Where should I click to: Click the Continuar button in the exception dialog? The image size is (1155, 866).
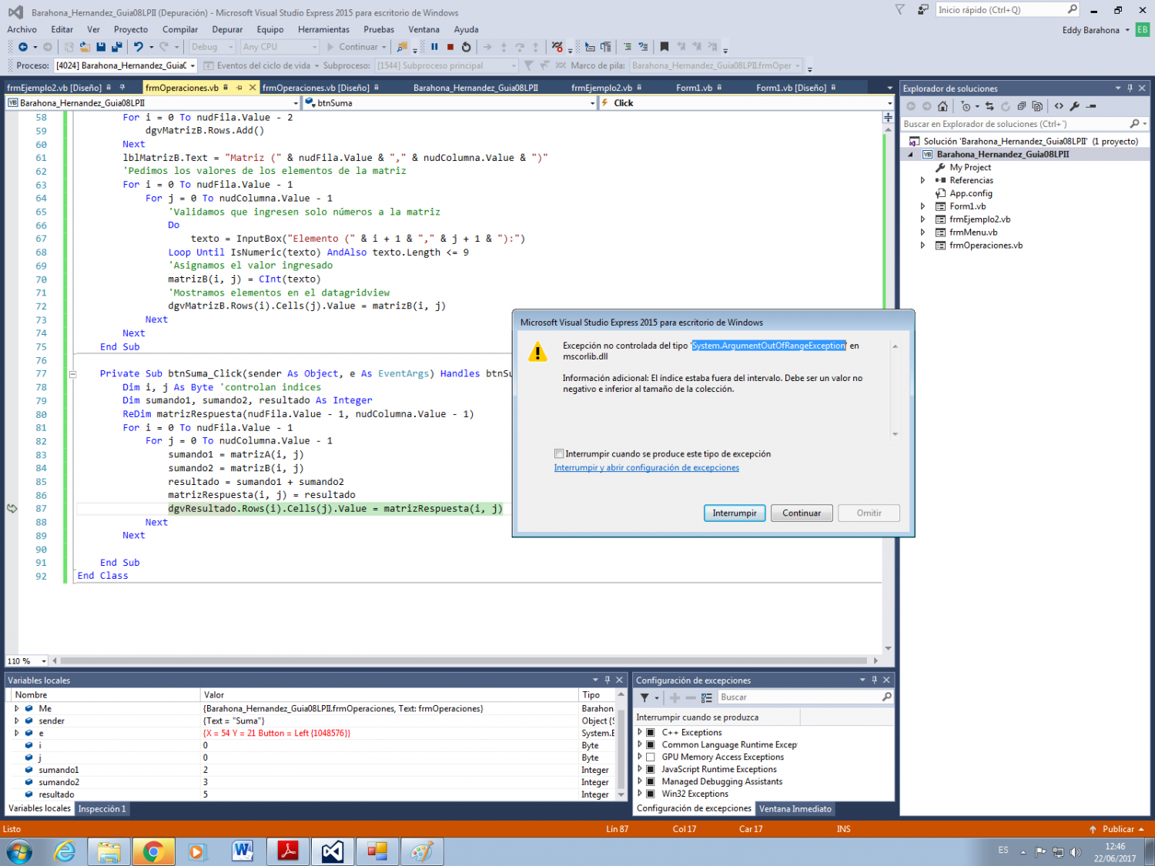(802, 513)
